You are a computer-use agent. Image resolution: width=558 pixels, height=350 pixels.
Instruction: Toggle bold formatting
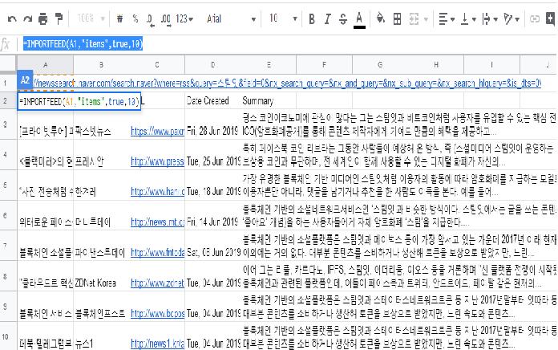click(x=312, y=18)
